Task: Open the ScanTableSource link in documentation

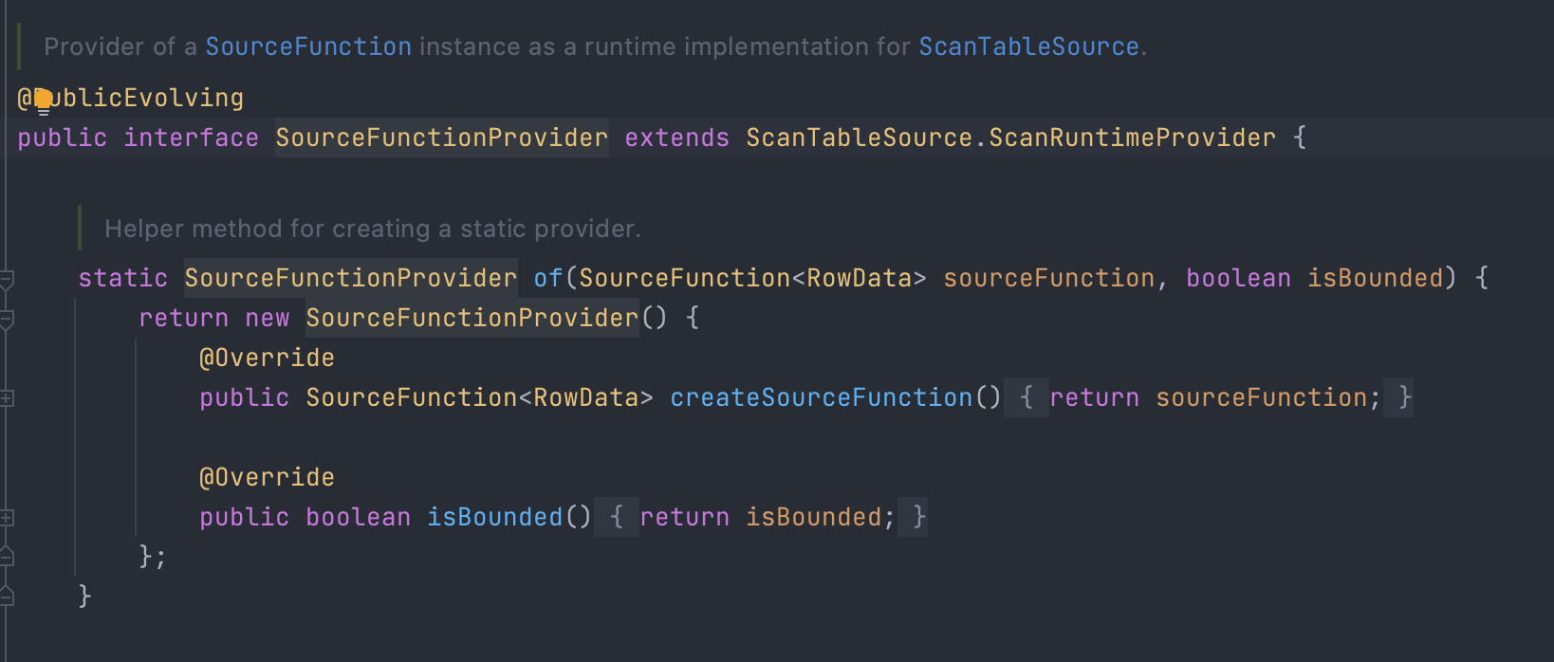Action: [x=1028, y=46]
